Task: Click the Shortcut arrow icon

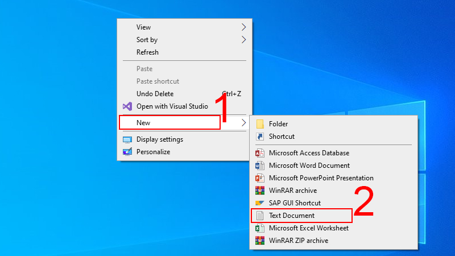Action: [260, 137]
